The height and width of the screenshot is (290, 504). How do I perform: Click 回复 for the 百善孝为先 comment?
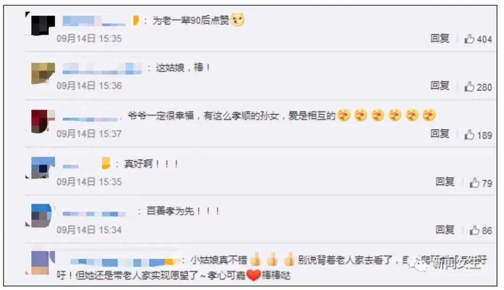(445, 230)
